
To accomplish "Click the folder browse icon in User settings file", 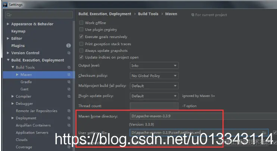I will (264, 132).
